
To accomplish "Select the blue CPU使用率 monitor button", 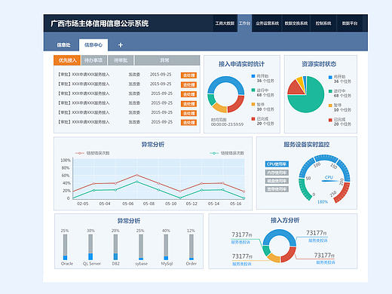I will [x=277, y=164].
